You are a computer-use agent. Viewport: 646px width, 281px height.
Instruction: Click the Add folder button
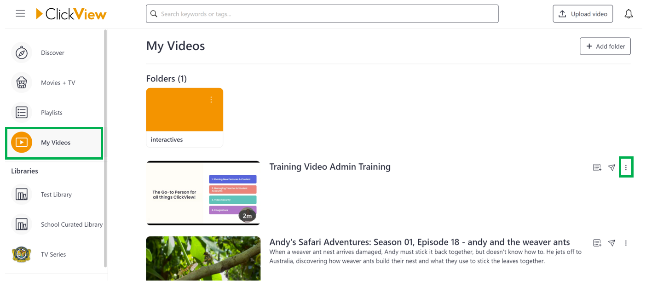(x=605, y=46)
